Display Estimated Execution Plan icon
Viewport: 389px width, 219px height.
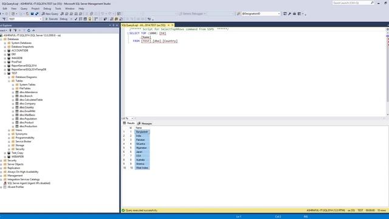tap(80, 19)
